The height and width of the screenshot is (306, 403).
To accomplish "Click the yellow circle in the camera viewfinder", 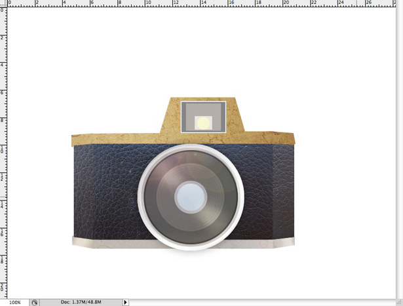I will click(203, 123).
